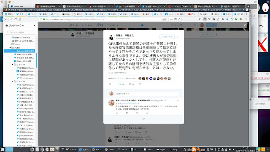Viewport: 270px width, 152px height.
Task: Close the tweet overlay with the X
Action: [x=245, y=25]
